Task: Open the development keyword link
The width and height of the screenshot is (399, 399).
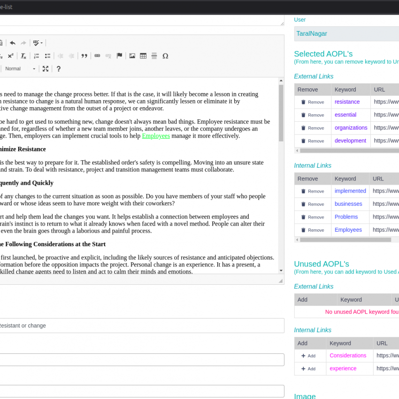Action: pos(350,141)
